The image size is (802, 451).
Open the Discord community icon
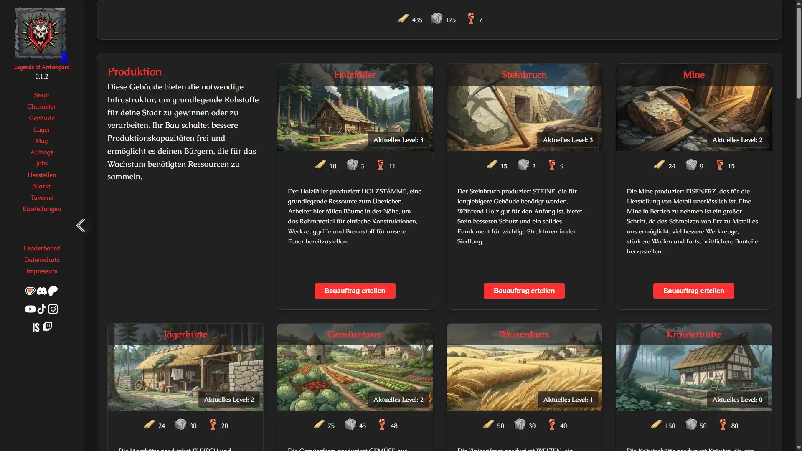[x=41, y=291]
